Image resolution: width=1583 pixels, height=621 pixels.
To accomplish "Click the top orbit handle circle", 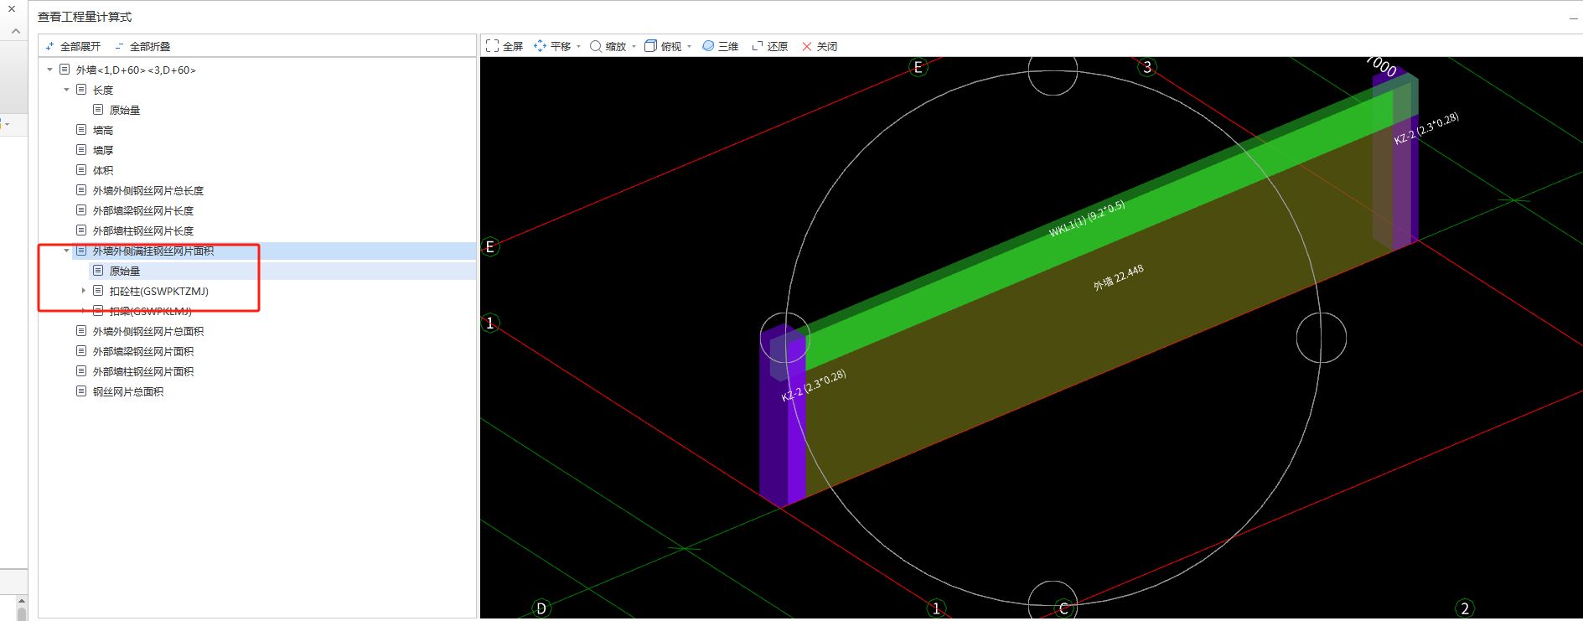I will tap(1053, 73).
